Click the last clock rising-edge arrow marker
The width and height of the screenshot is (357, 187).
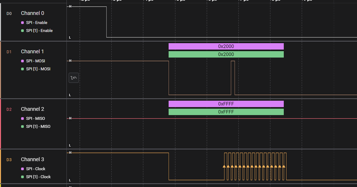[x=284, y=166]
